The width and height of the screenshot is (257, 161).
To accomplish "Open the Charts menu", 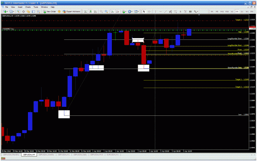I will coord(28,7).
